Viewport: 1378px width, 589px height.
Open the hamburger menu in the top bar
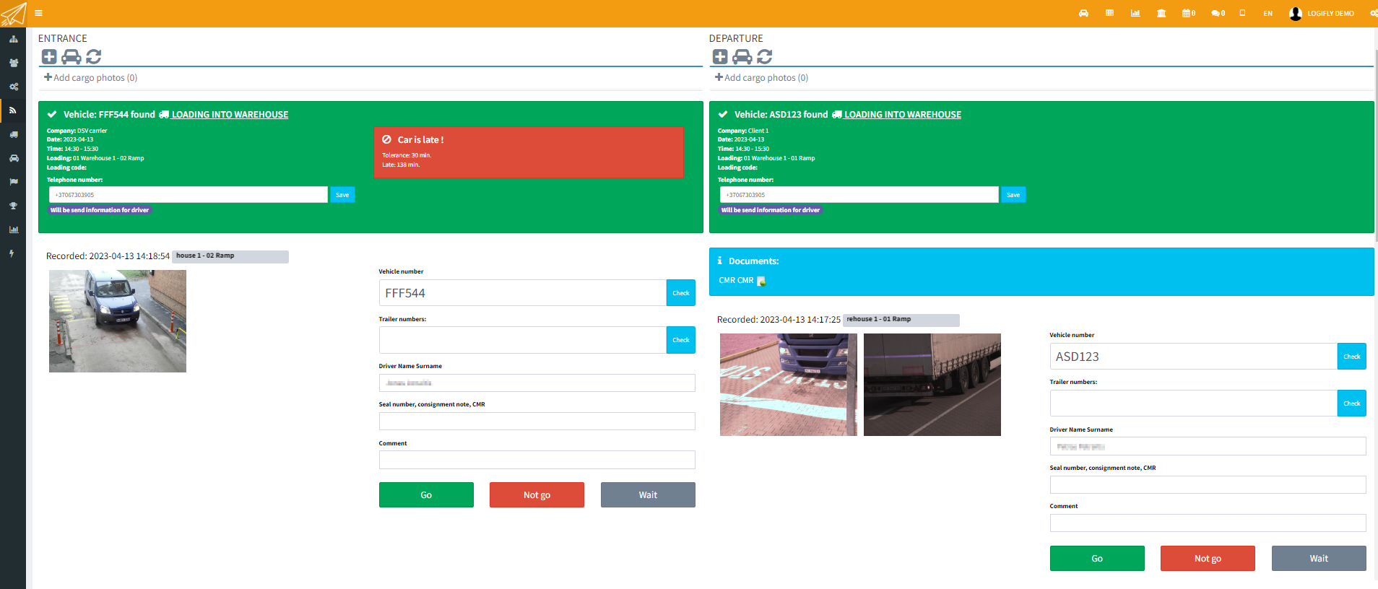(38, 13)
